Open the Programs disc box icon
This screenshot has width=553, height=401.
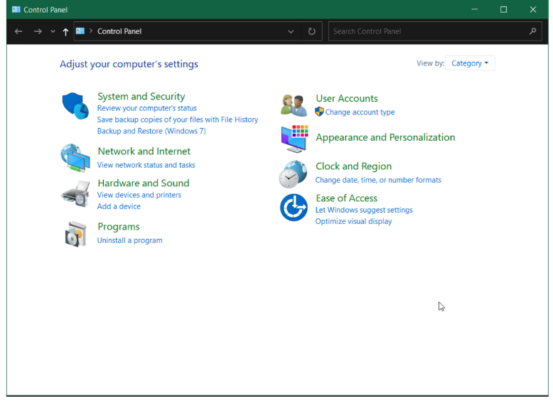pos(75,234)
